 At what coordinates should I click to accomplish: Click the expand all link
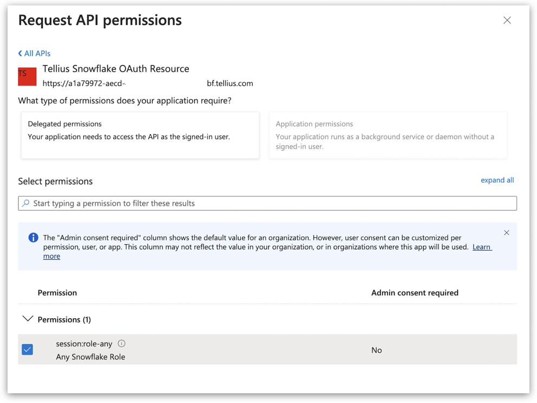click(x=497, y=180)
